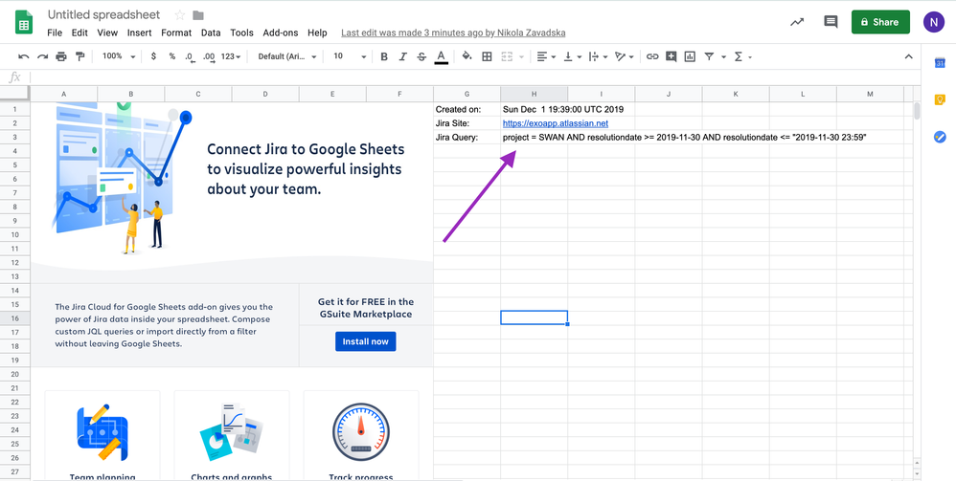Click the Redo icon

42,56
